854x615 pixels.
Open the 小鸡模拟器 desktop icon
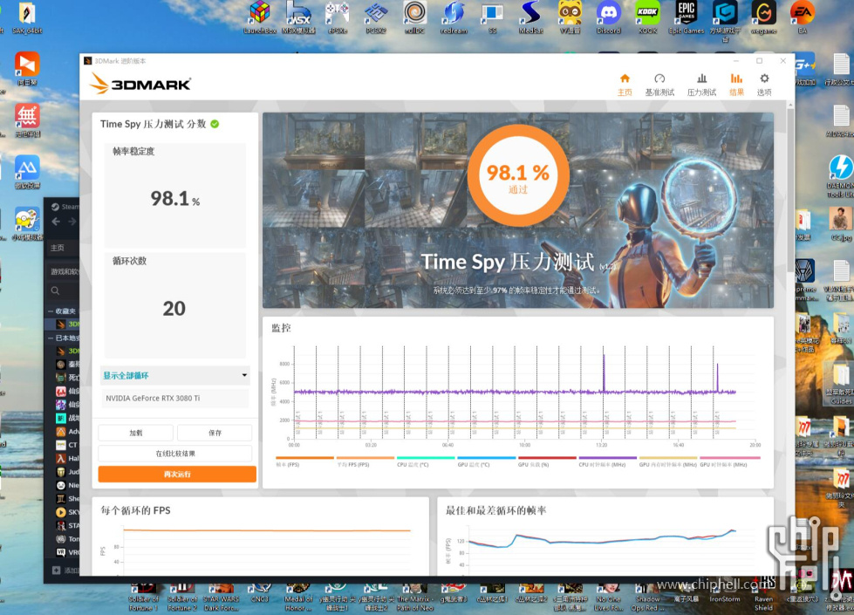pos(27,224)
